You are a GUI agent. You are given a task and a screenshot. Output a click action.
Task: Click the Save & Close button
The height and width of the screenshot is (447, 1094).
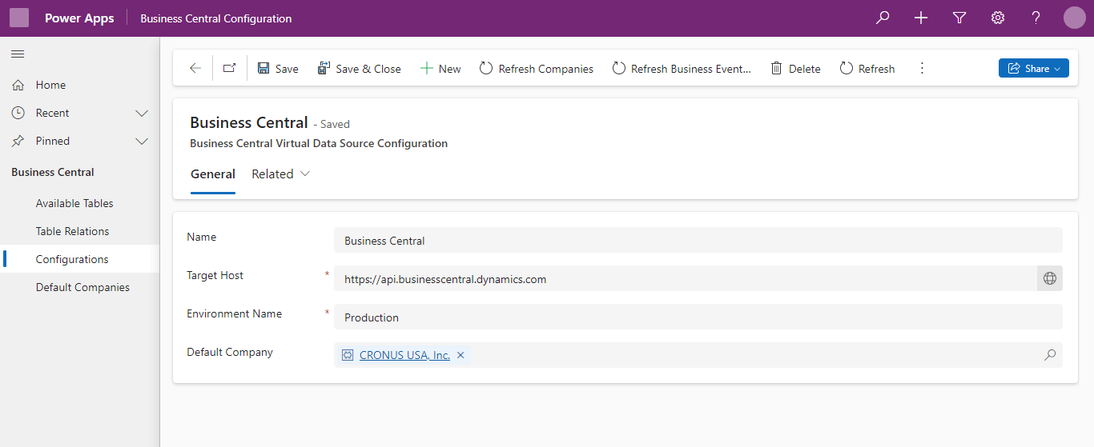coord(360,69)
